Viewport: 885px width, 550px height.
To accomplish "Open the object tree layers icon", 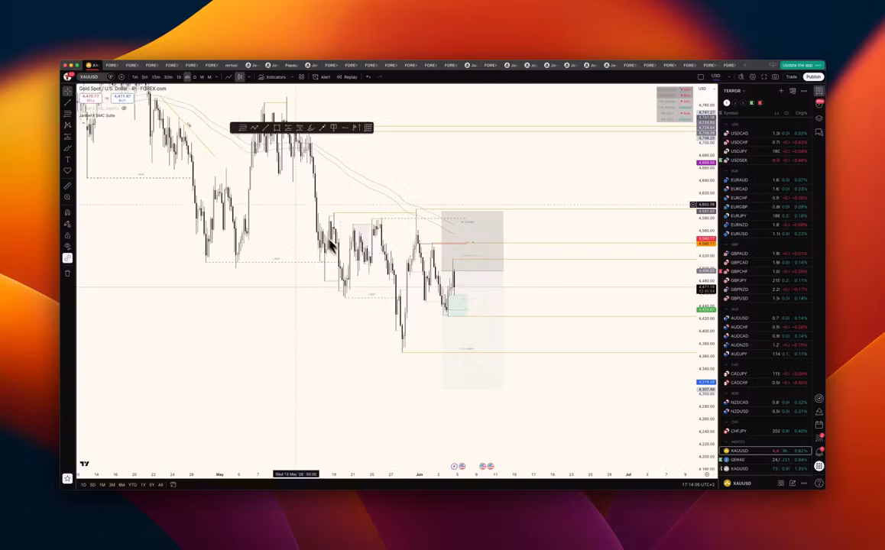I will point(819,118).
